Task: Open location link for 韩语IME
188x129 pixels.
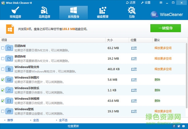Action: coord(134,59)
